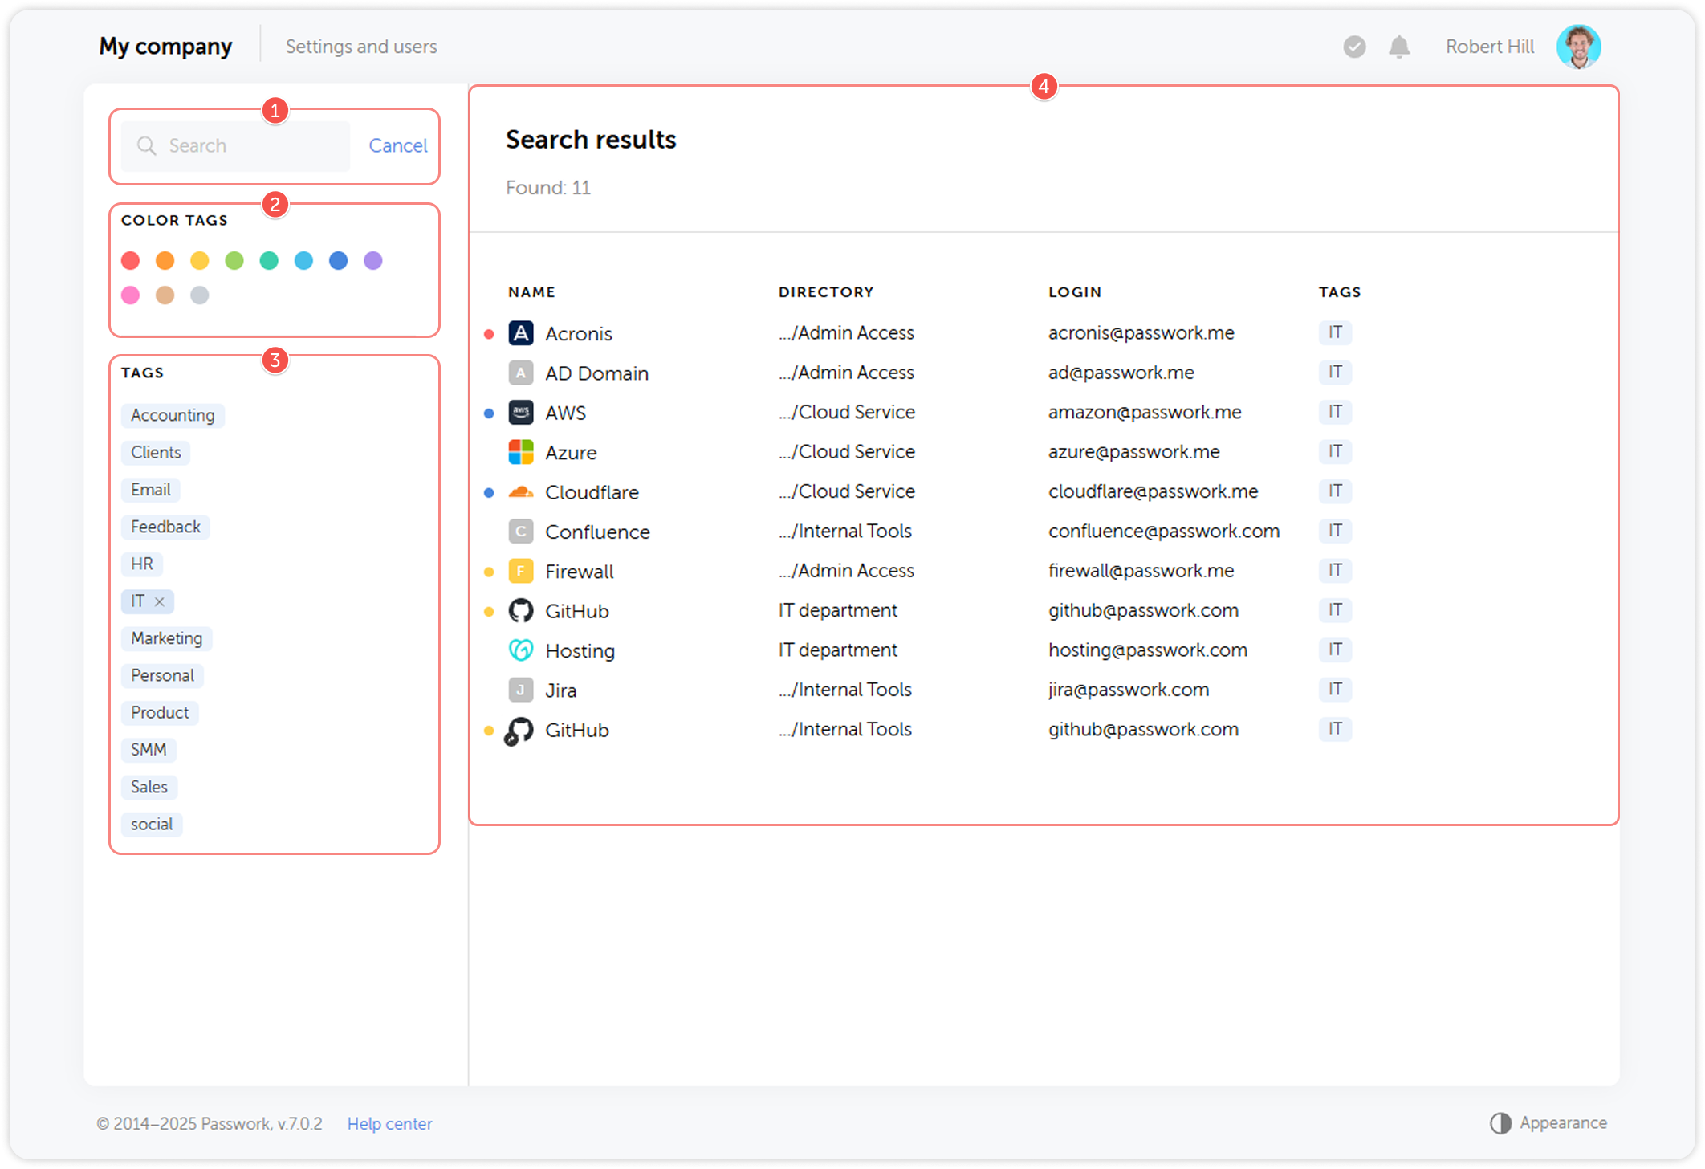Open Settings and users section
1705x1169 pixels.
360,46
